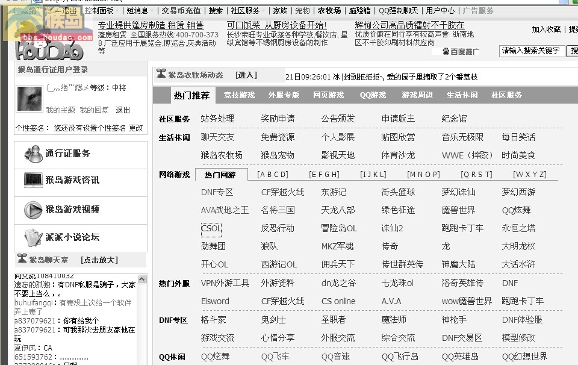Click the sprout icon beside 猴岛农牧场动态
The image size is (578, 365).
[x=161, y=73]
